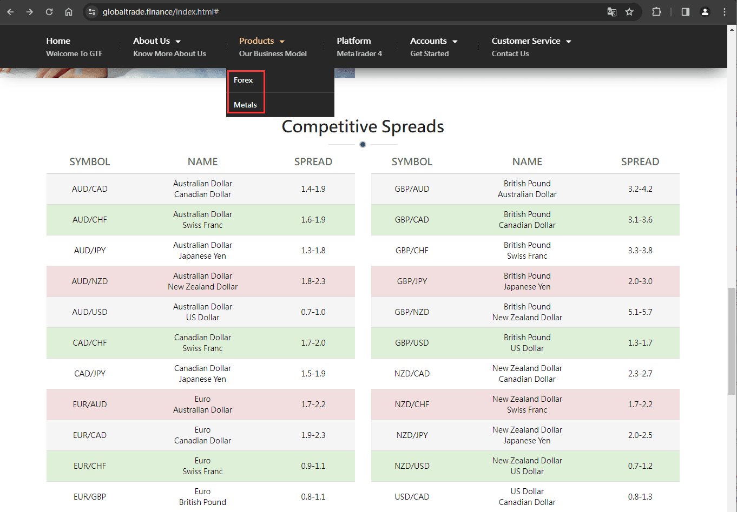Open the Chrome three-dot menu
737x512 pixels.
[x=725, y=12]
